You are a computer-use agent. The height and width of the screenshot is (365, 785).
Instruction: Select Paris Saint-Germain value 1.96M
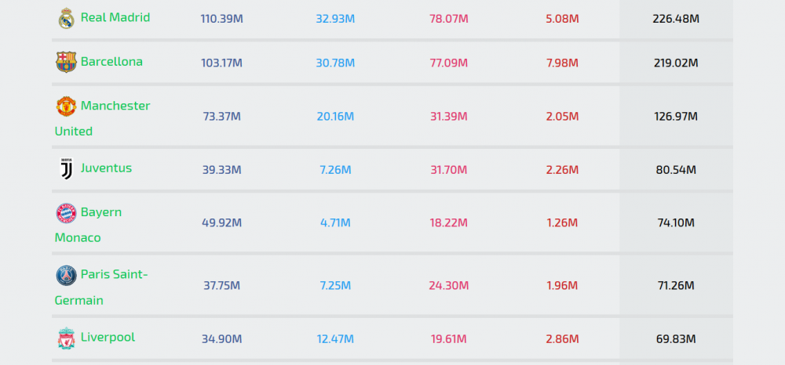[x=562, y=286]
